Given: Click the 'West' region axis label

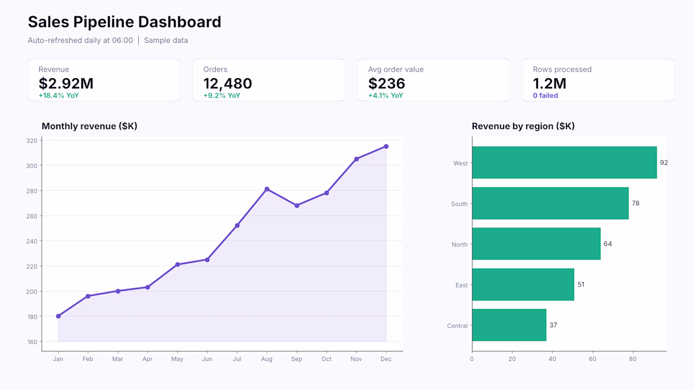Looking at the screenshot, I should click(461, 163).
